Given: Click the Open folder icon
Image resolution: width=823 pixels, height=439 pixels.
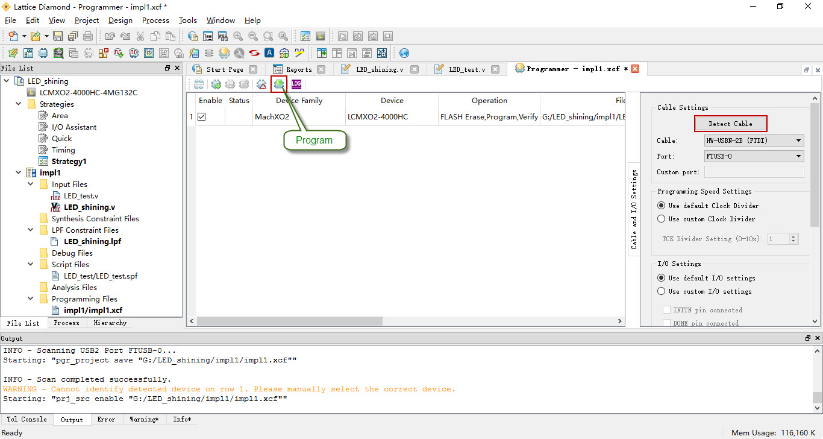Looking at the screenshot, I should 36,36.
